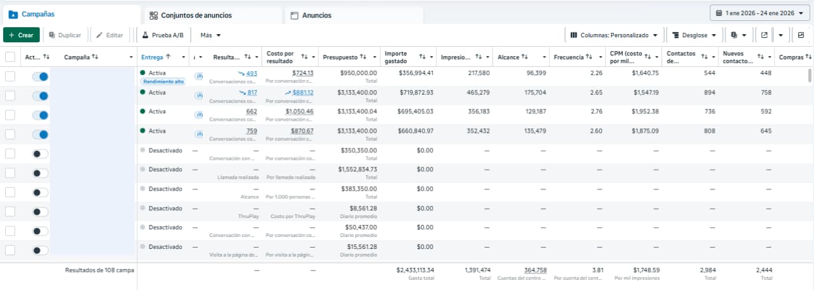Sort by Contactos de column arrows
Screen dimensions: 814x290
pos(704,57)
